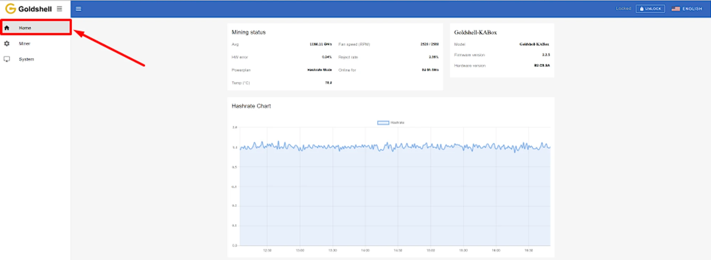Click the US flag icon
The height and width of the screenshot is (260, 711).
point(675,9)
